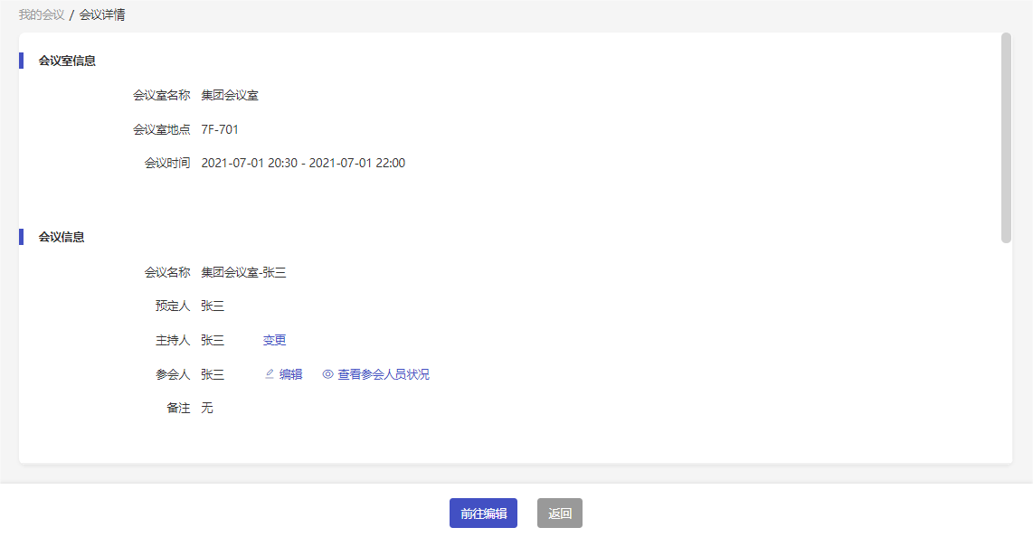1033x537 pixels.
Task: Click the 会议室地点 label
Action: tap(161, 129)
